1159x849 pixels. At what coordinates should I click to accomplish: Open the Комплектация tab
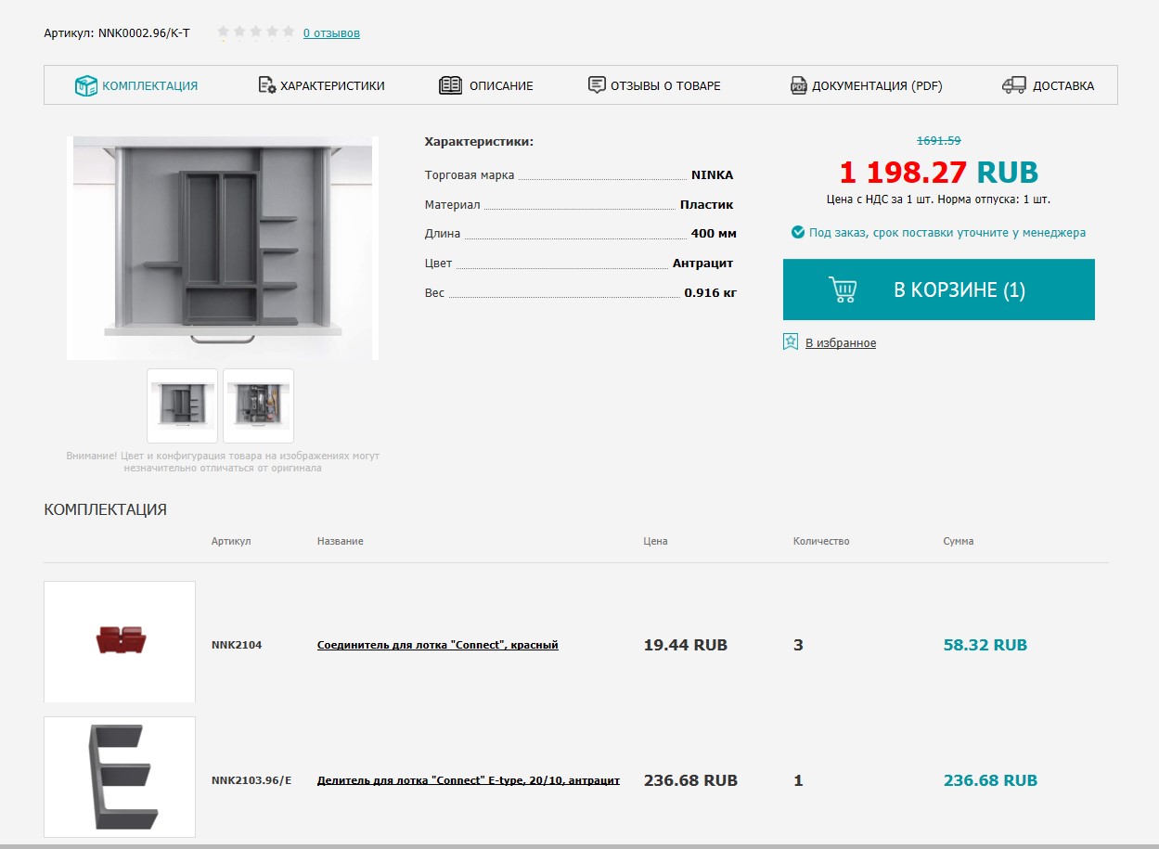tap(149, 85)
